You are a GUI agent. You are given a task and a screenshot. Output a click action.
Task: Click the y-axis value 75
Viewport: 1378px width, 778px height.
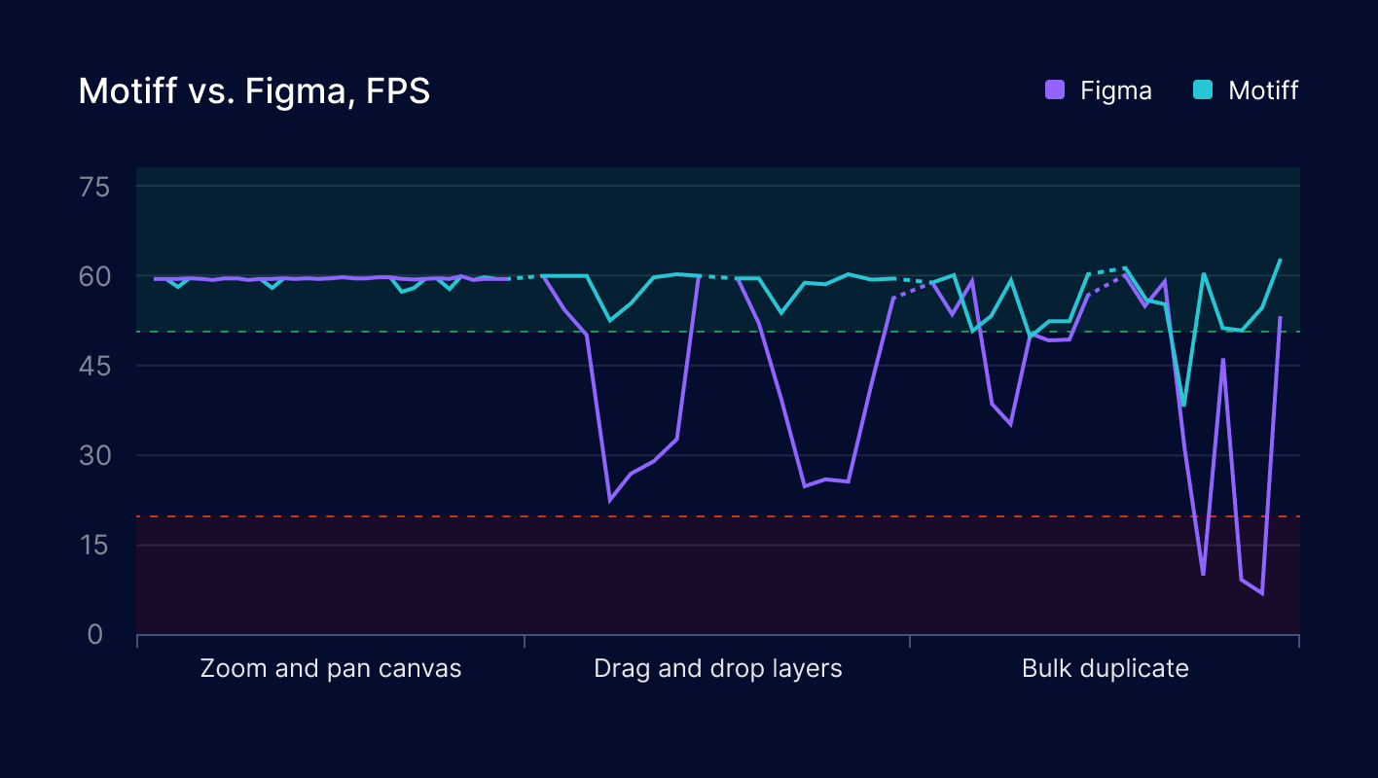95,187
